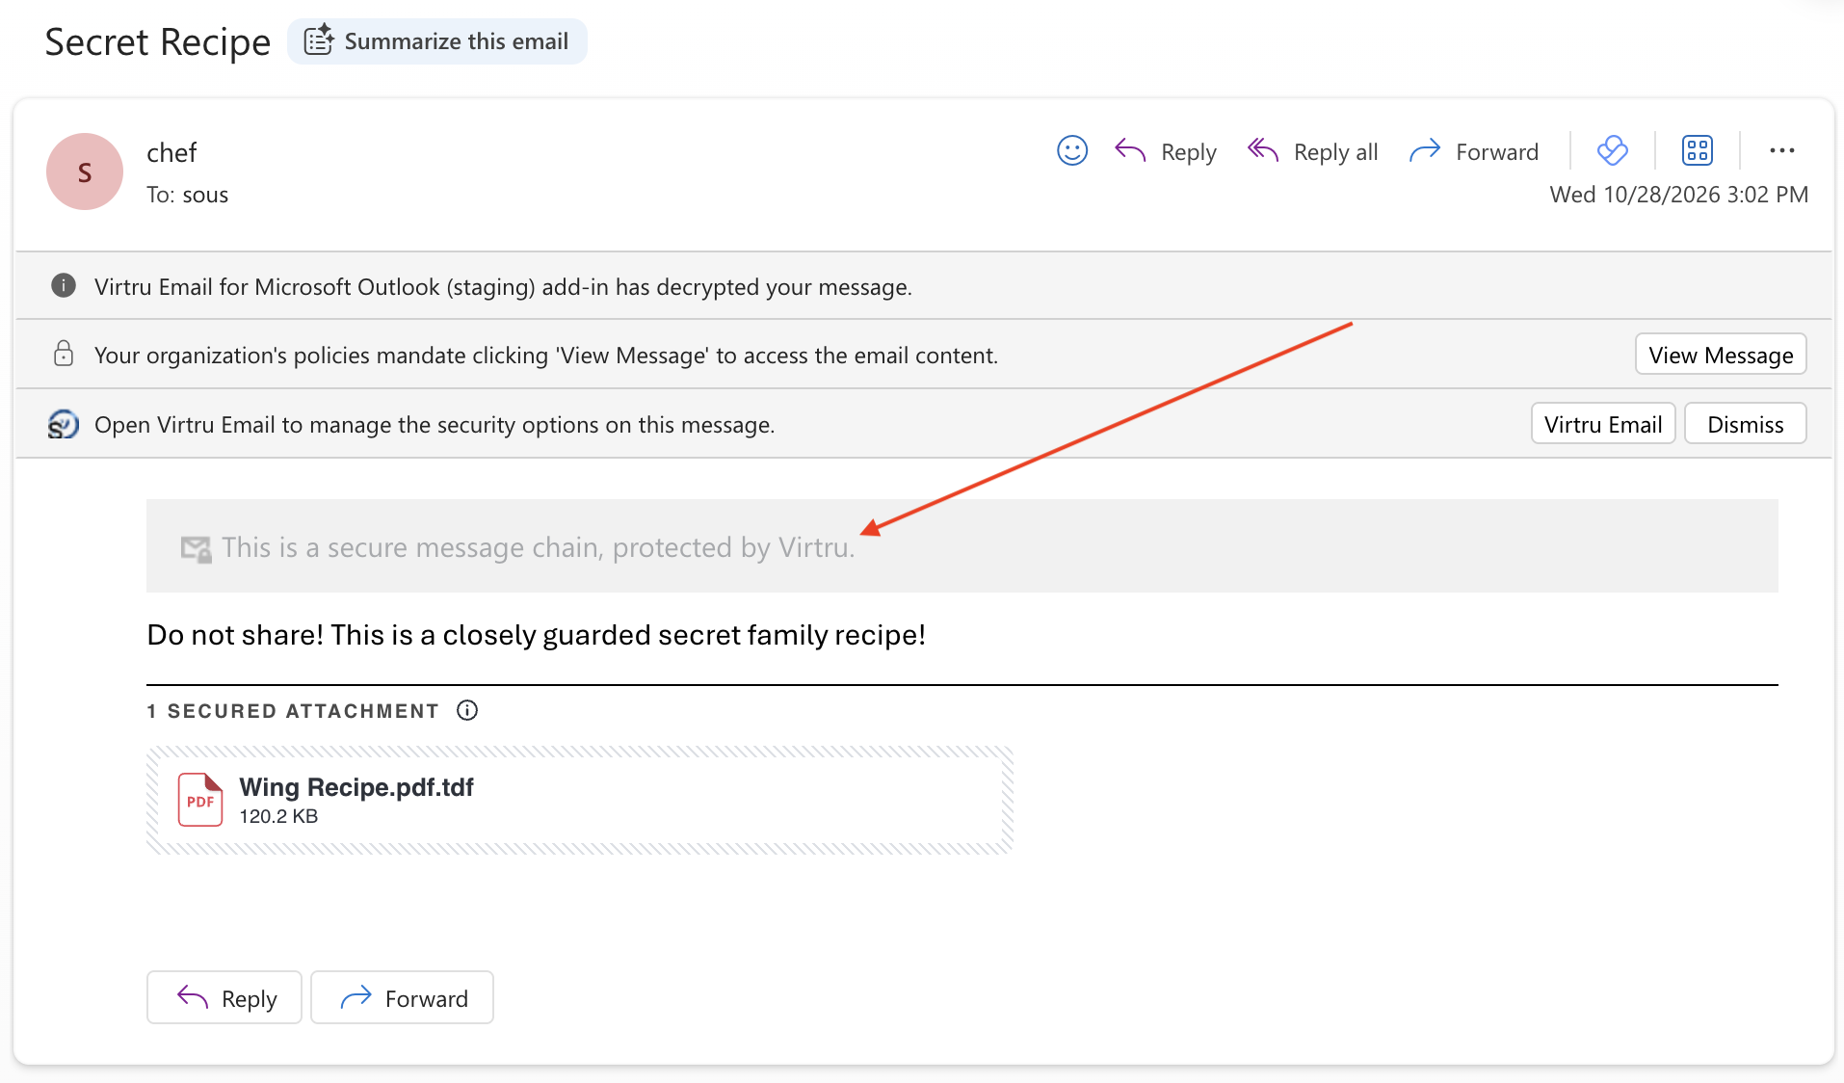Screen dimensions: 1844x1083
Task: Click the bottom Reply button
Action: click(224, 997)
